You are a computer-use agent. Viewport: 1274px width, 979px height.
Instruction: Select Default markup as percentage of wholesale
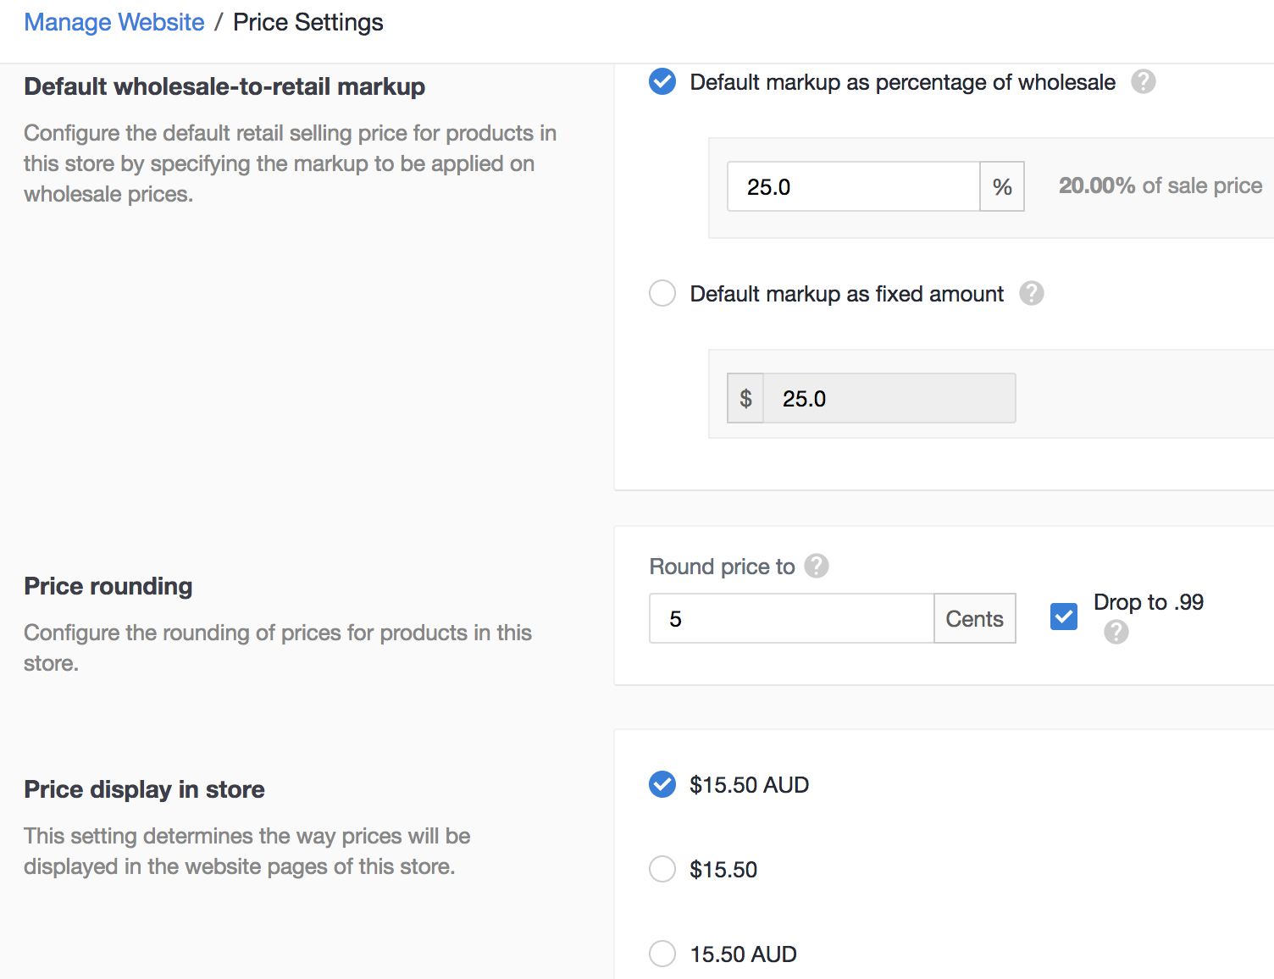[x=662, y=82]
